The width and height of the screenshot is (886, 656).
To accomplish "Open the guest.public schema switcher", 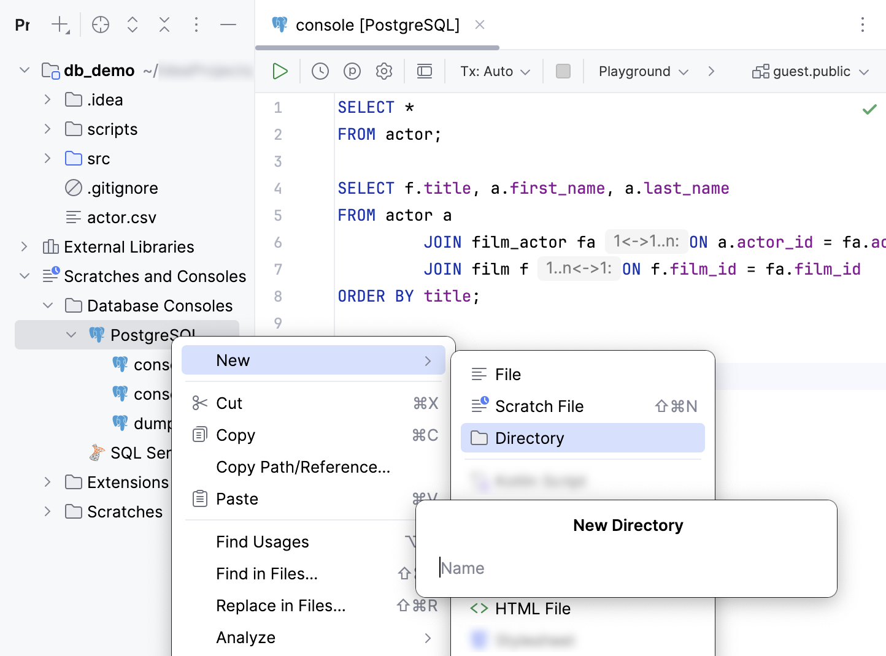I will coord(811,71).
